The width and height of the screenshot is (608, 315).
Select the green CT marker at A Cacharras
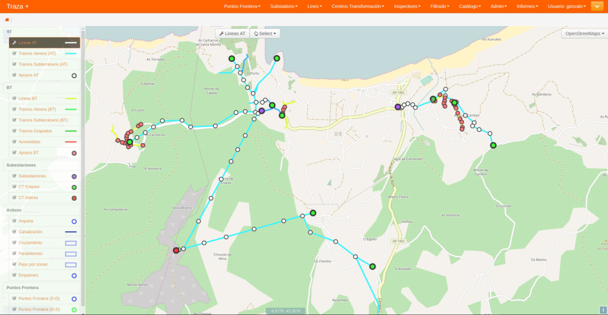[130, 142]
